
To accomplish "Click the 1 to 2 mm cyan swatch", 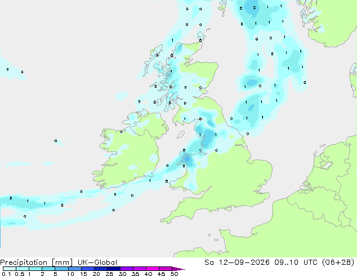I will coord(35,269).
